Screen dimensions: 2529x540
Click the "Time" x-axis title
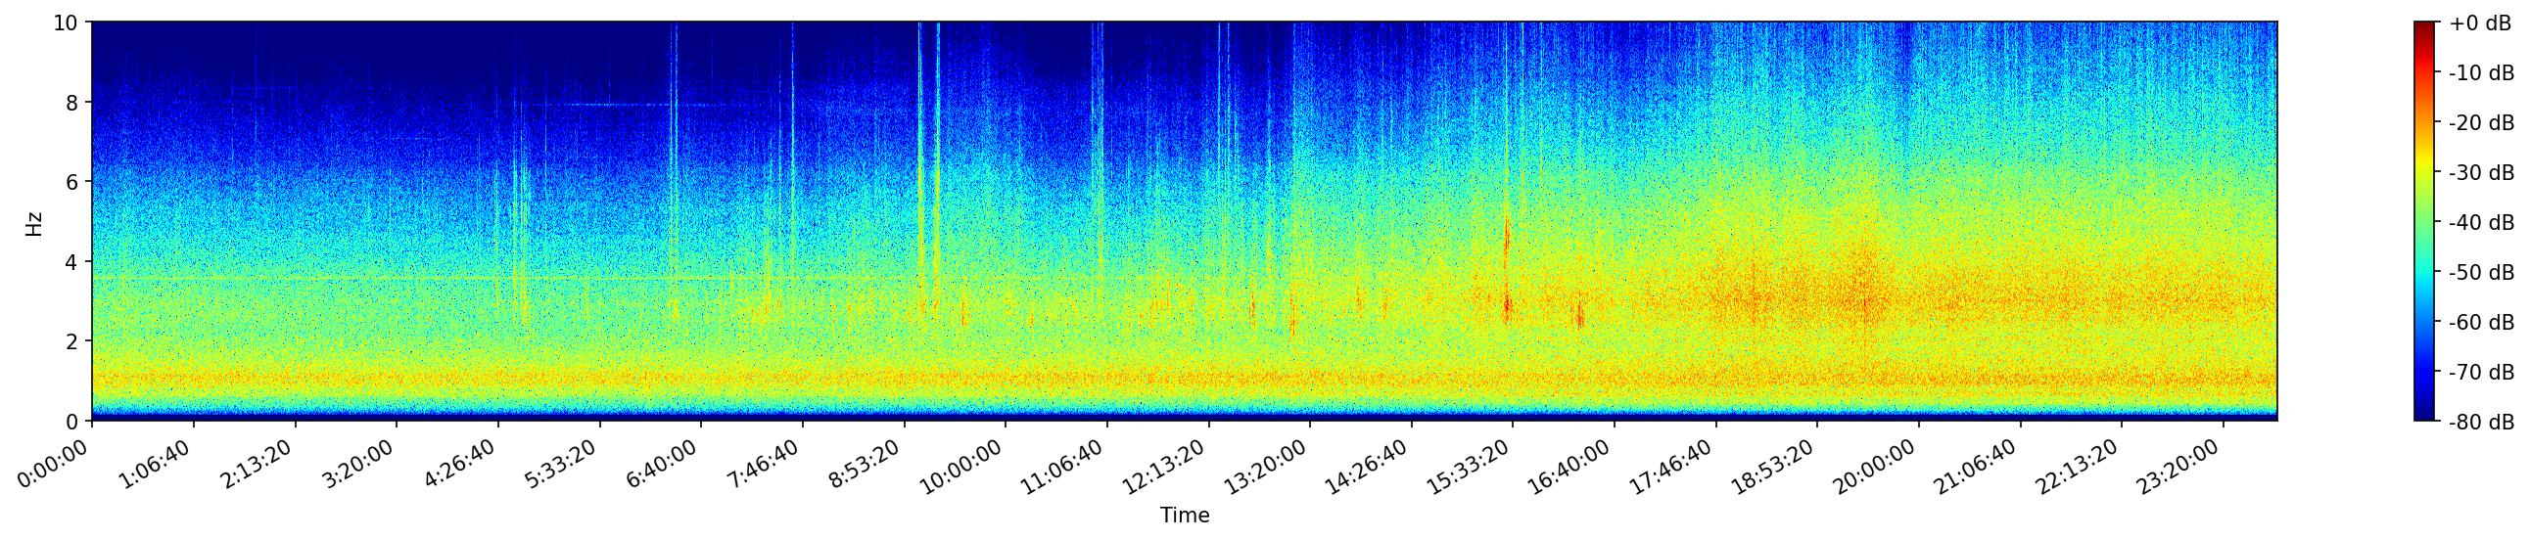tap(1184, 516)
